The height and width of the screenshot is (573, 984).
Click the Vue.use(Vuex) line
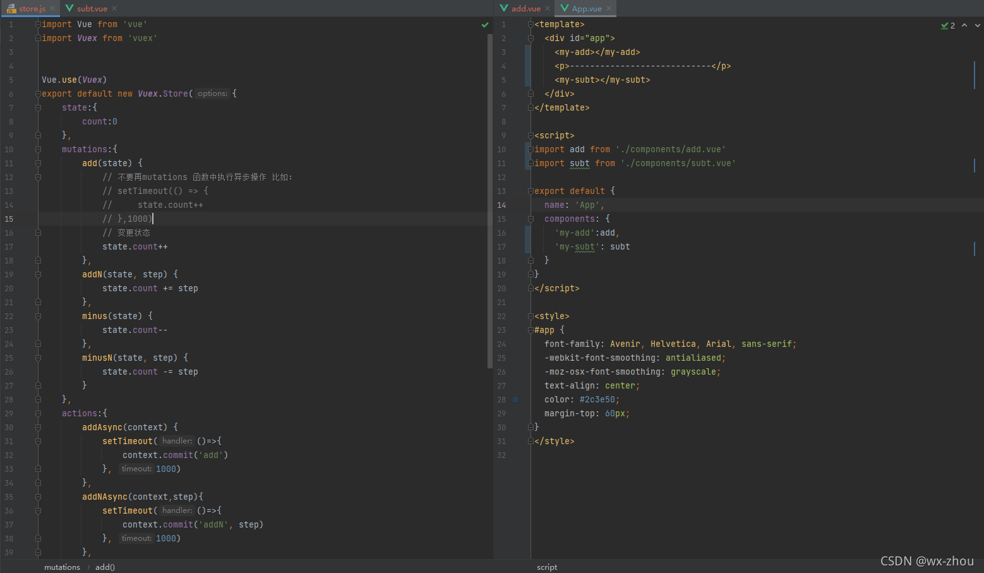tap(75, 80)
